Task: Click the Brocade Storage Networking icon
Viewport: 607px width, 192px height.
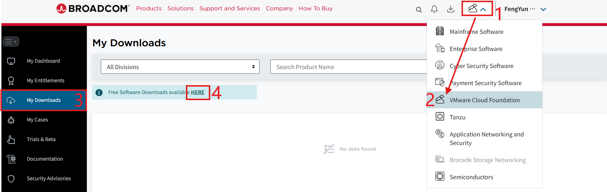Action: click(x=440, y=159)
